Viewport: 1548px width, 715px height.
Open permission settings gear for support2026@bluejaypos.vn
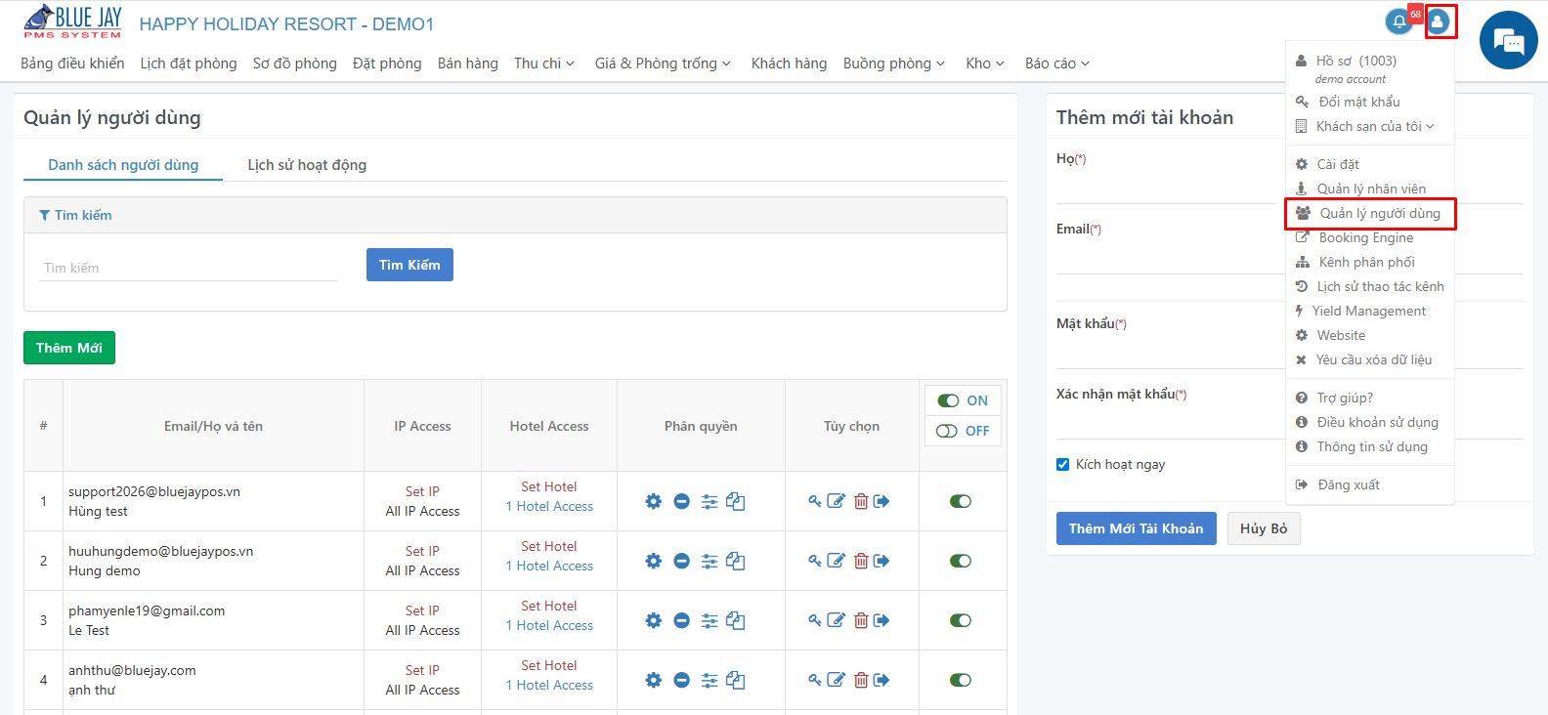click(x=654, y=501)
